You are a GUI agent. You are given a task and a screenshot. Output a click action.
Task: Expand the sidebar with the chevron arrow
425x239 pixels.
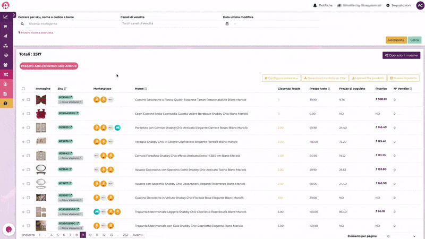point(14,15)
